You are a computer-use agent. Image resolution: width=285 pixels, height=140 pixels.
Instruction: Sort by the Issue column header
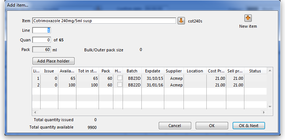click(x=49, y=71)
